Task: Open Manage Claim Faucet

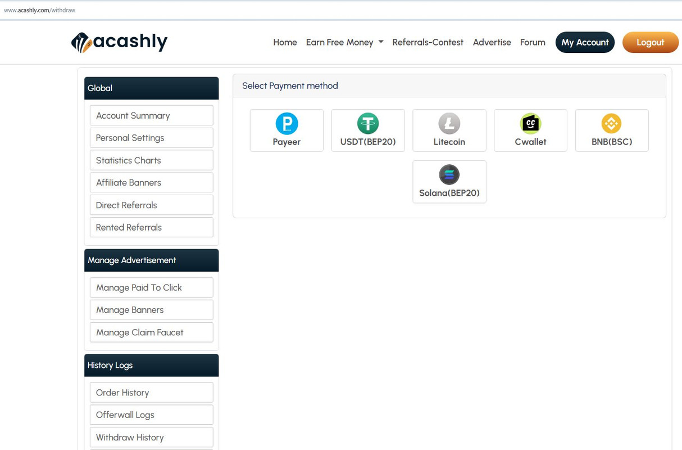Action: (152, 332)
